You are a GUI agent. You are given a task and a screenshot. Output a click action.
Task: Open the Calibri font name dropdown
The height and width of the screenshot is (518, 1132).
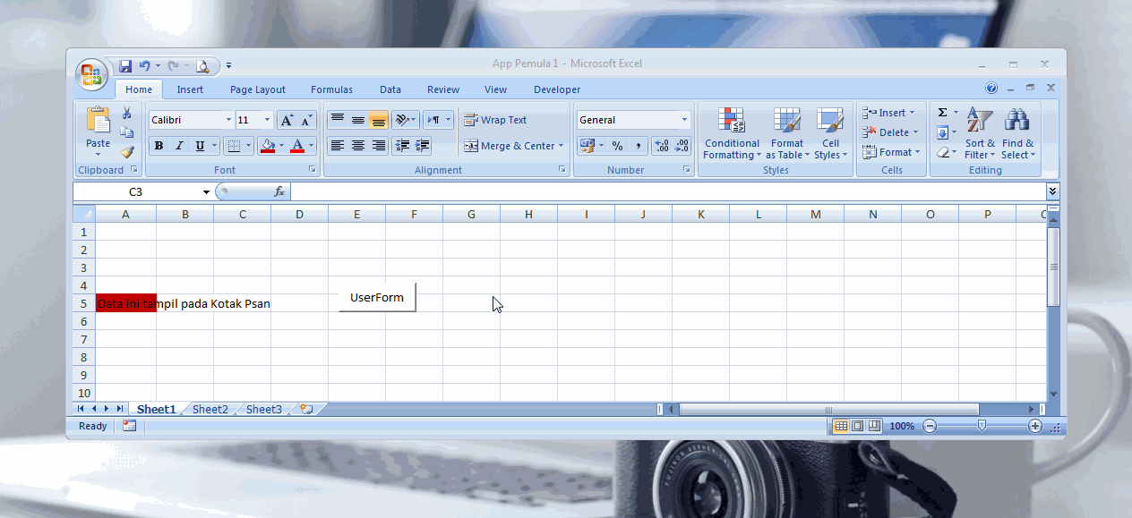pyautogui.click(x=228, y=120)
